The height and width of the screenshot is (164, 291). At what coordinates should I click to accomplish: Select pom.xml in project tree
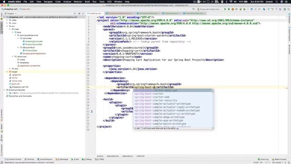pos(15,84)
